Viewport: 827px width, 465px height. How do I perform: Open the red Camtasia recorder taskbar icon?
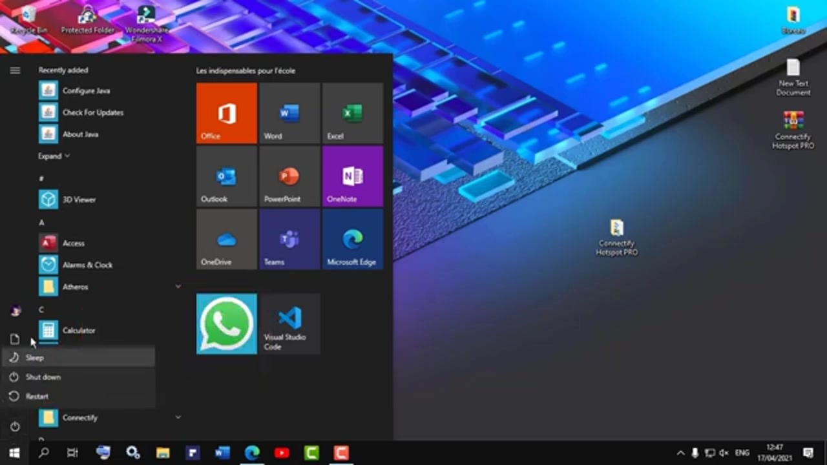[341, 453]
